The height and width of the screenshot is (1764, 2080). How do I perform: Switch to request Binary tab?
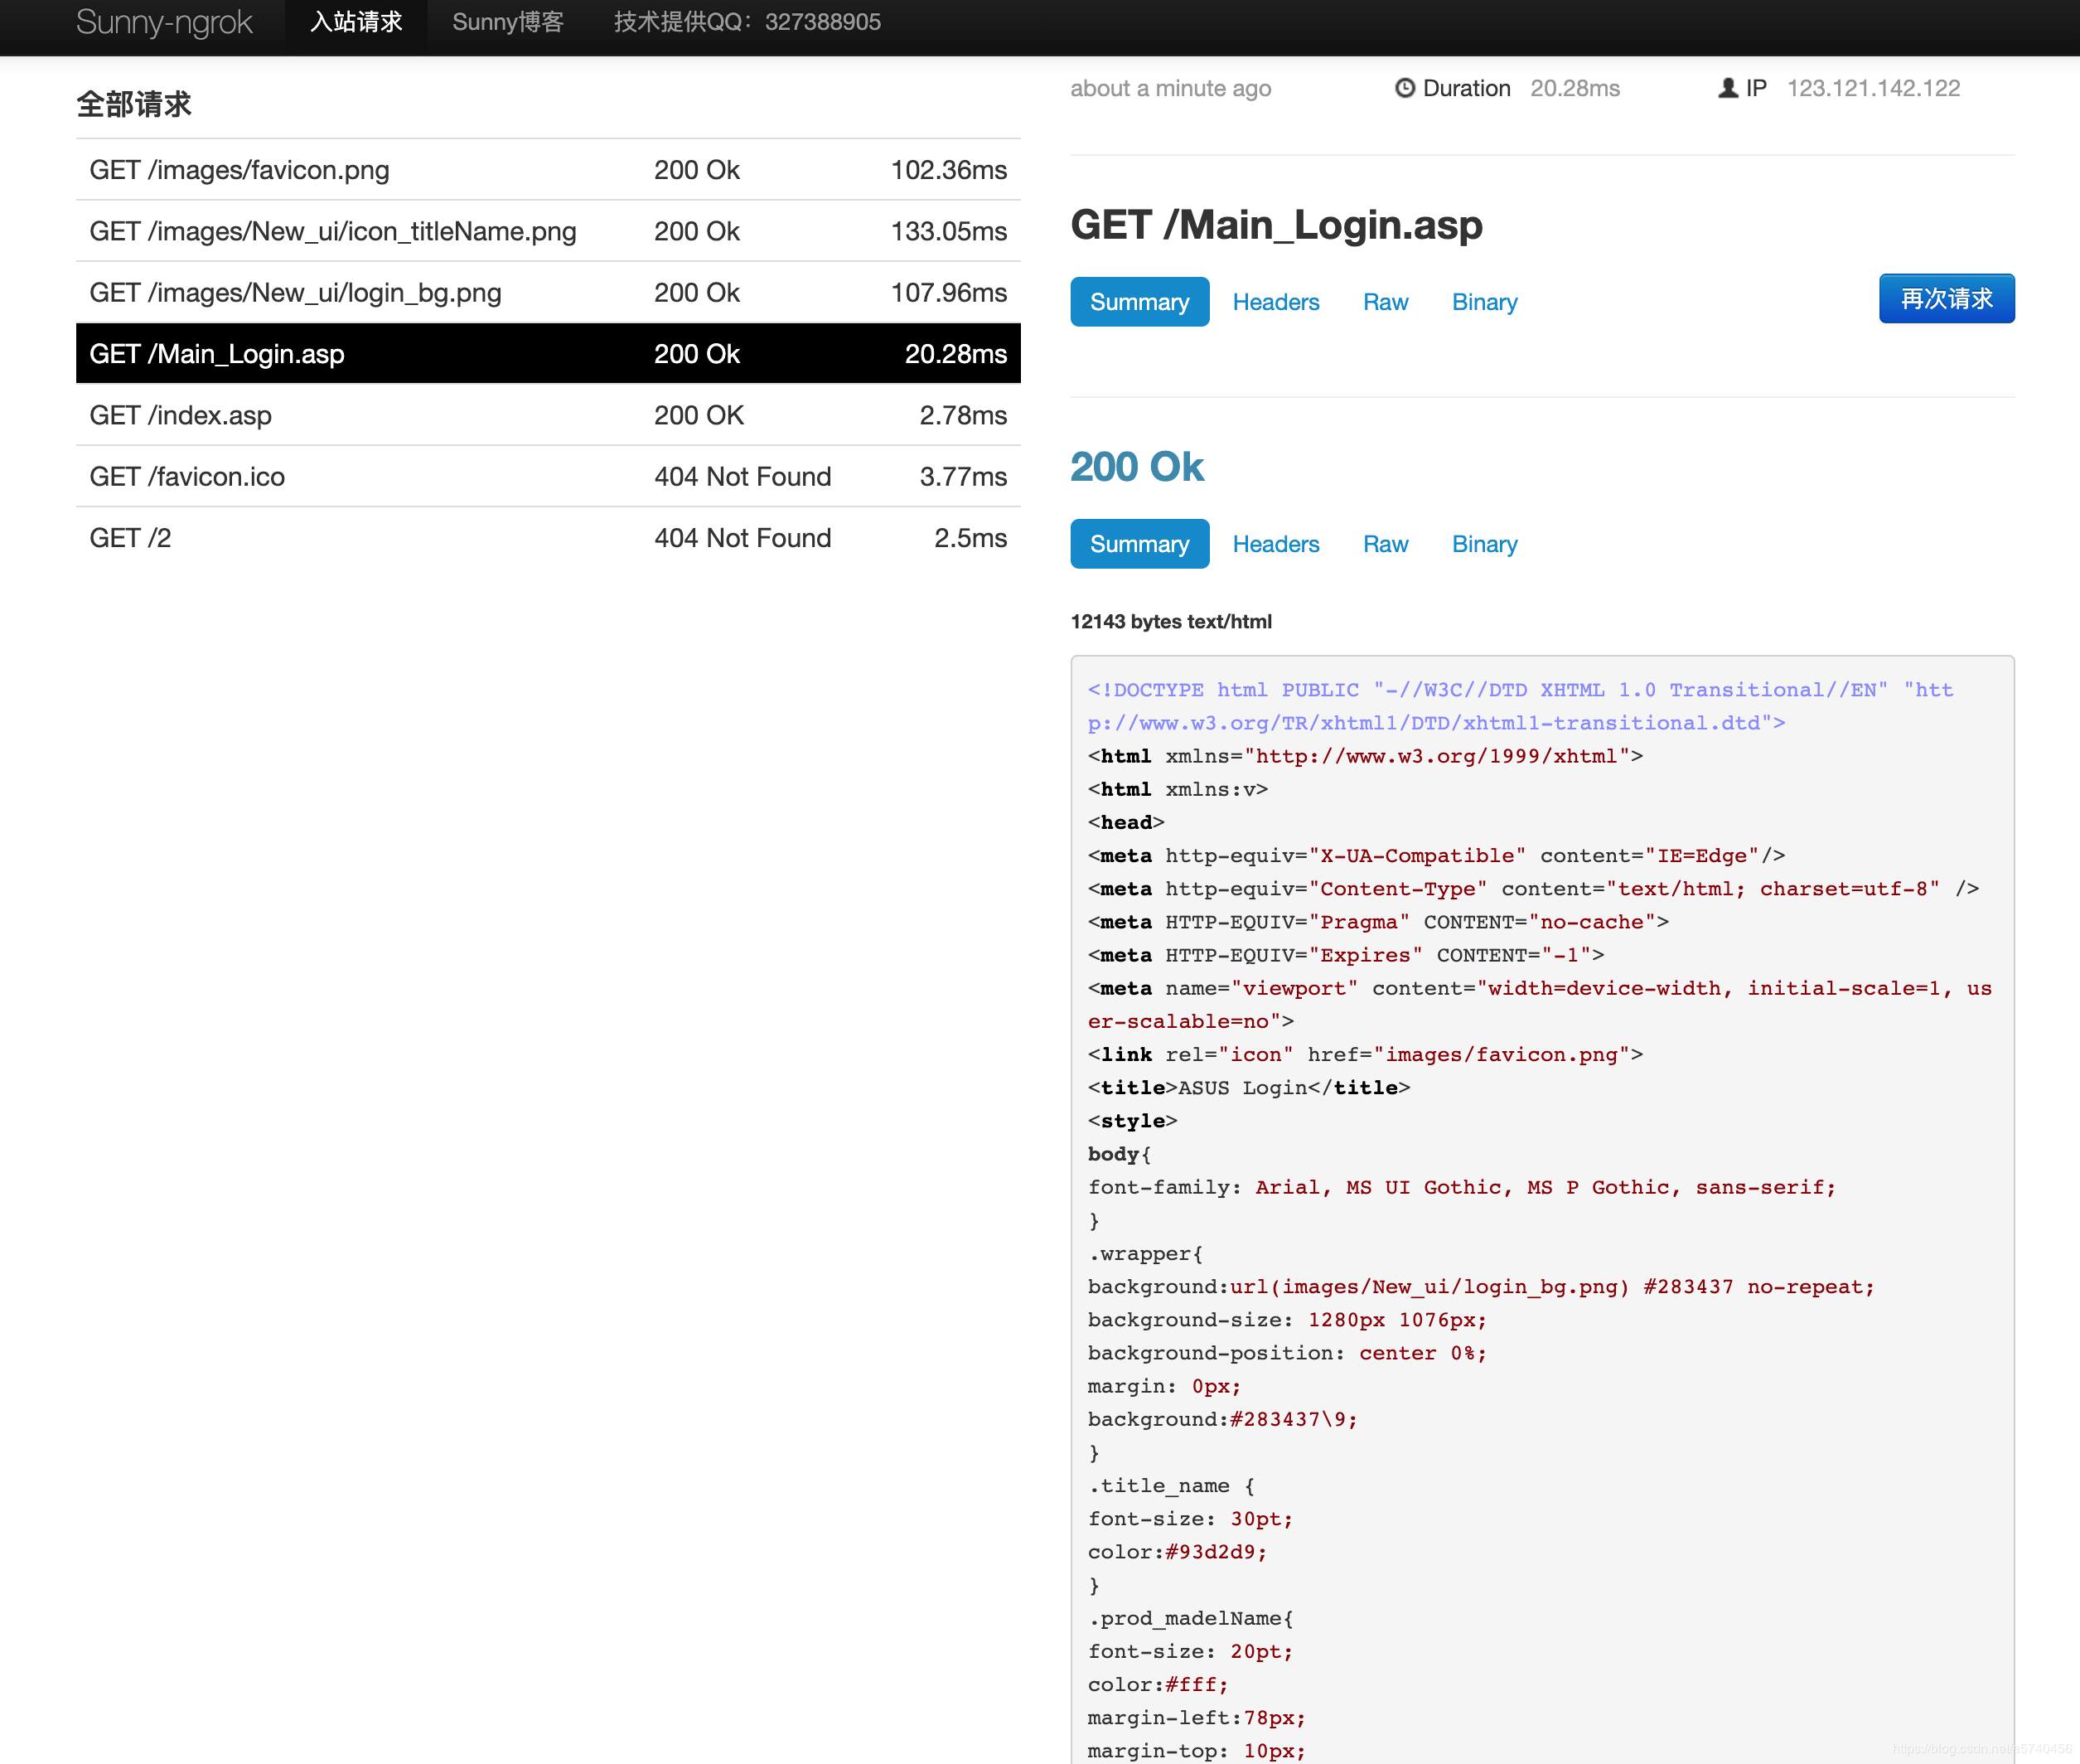point(1483,302)
